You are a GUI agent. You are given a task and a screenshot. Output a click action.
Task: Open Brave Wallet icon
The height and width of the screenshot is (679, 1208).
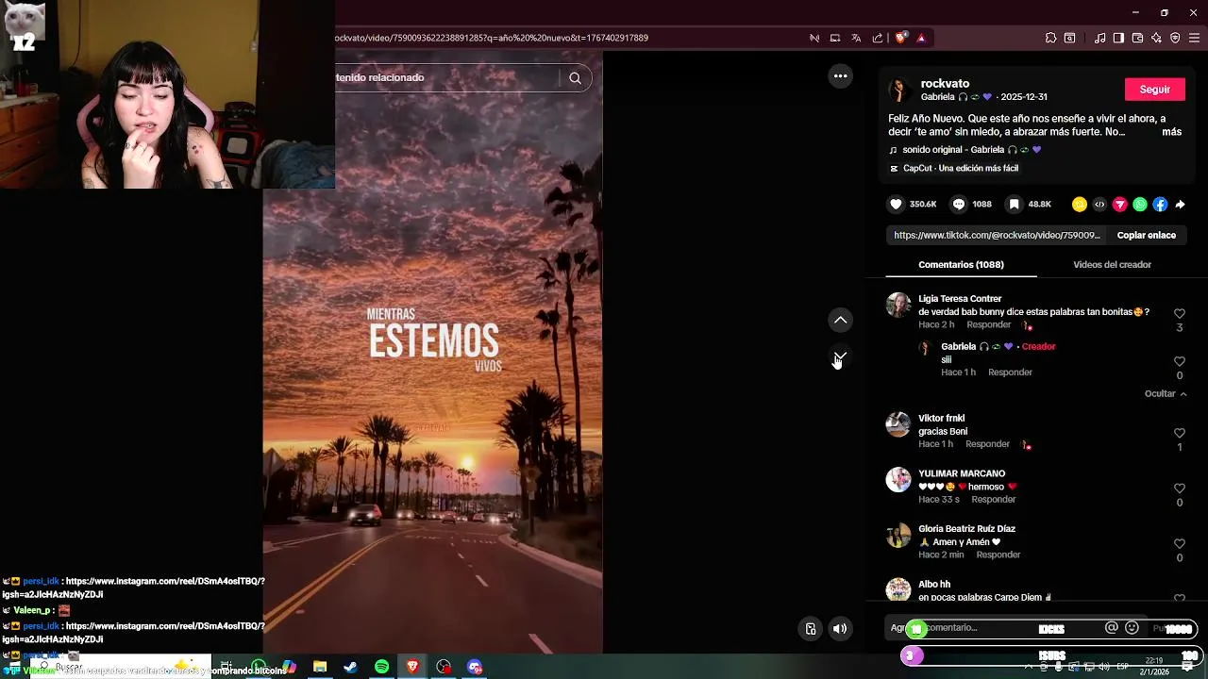point(1137,38)
